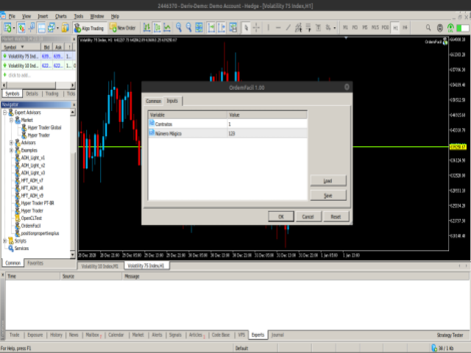Click the Services icon in Navigator
Image resolution: width=471 pixels, height=353 pixels.
tap(12, 248)
